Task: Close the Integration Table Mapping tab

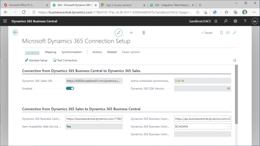Action: pos(193,5)
